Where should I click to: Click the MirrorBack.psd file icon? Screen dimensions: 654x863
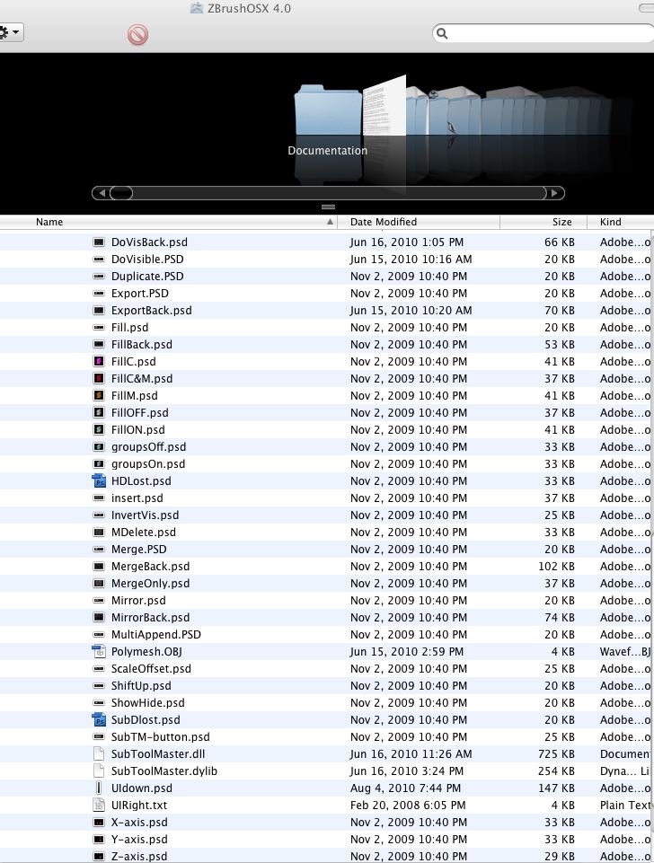[x=99, y=618]
